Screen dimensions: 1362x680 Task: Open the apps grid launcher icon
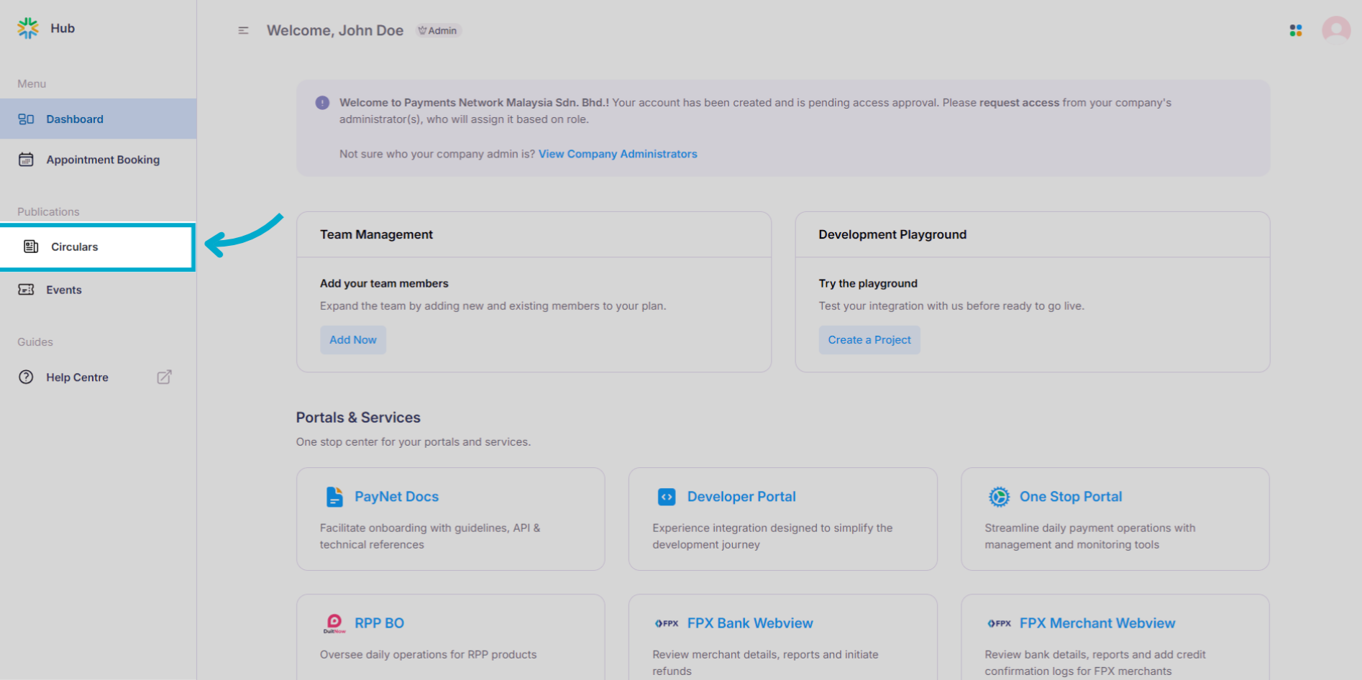click(1295, 30)
